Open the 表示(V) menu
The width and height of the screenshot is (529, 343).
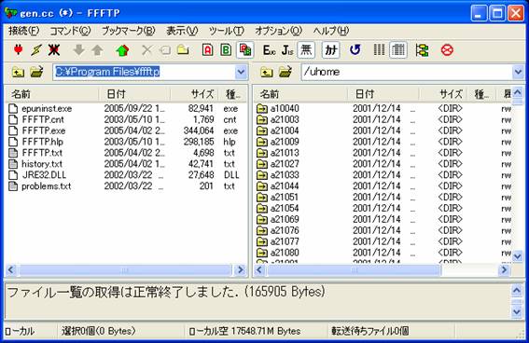182,31
